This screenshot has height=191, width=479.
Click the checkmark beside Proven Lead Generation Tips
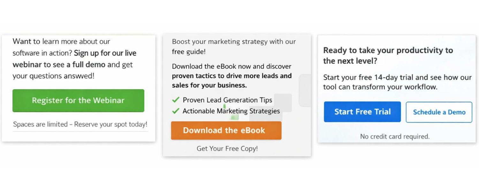176,100
